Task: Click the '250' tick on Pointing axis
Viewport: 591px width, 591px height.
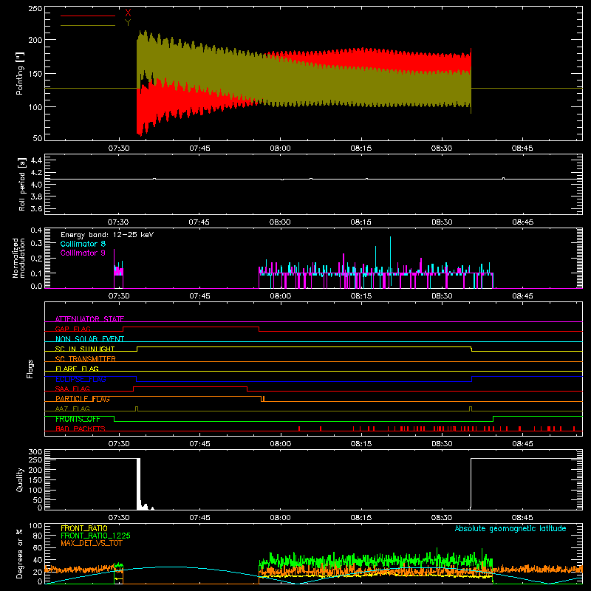Action: [x=35, y=8]
